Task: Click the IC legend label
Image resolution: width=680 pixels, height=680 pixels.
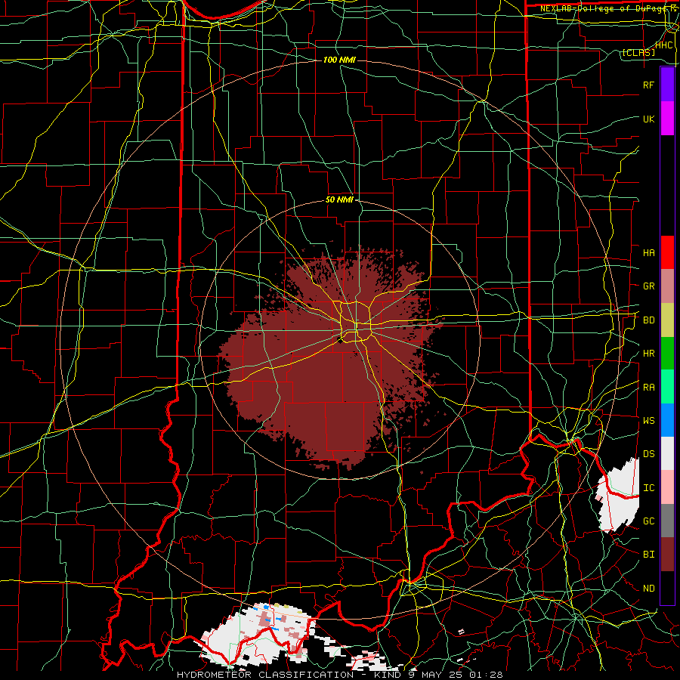Action: [x=648, y=488]
